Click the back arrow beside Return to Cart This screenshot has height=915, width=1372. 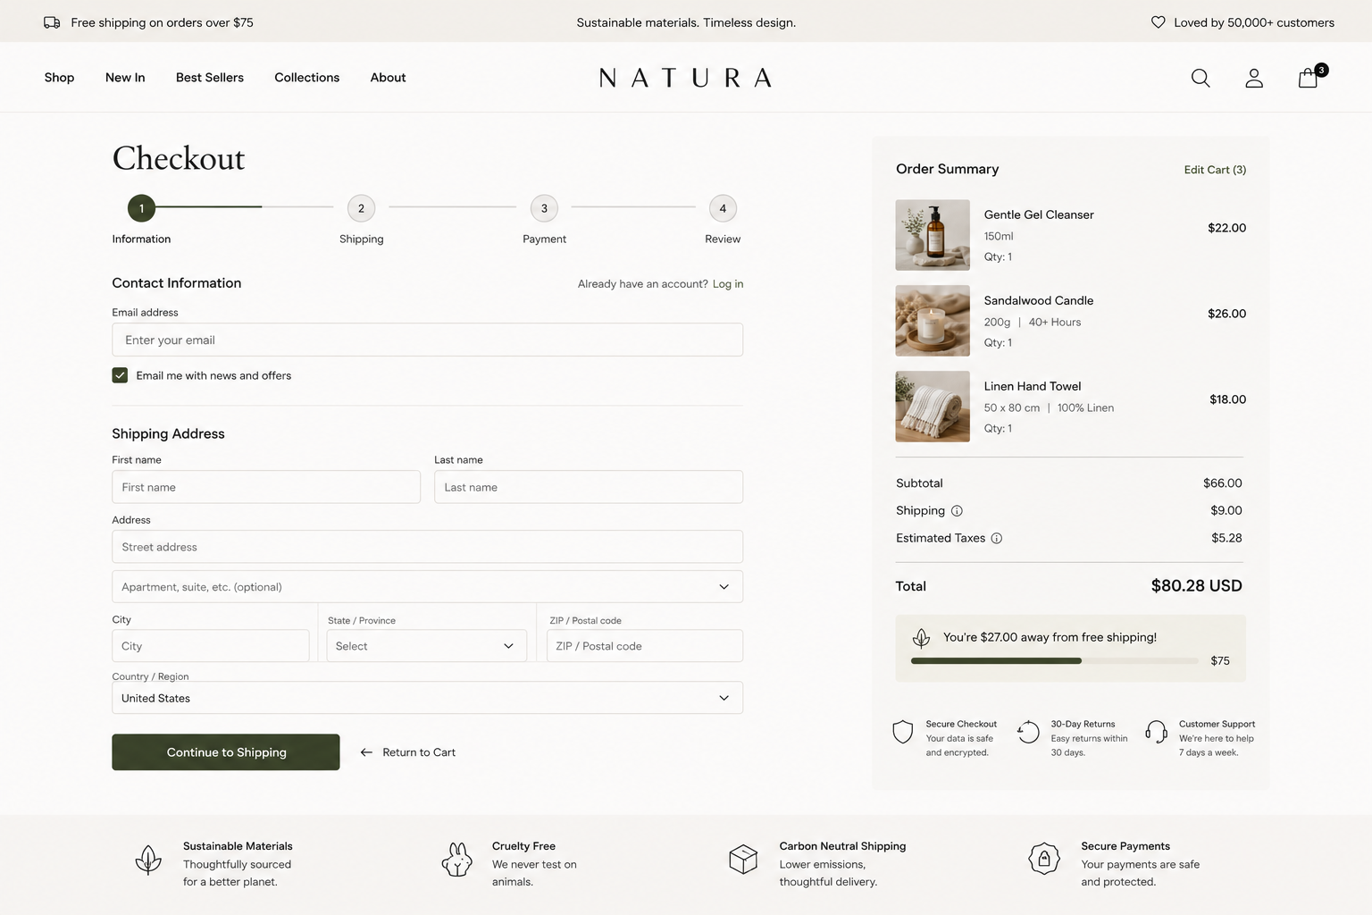point(366,752)
